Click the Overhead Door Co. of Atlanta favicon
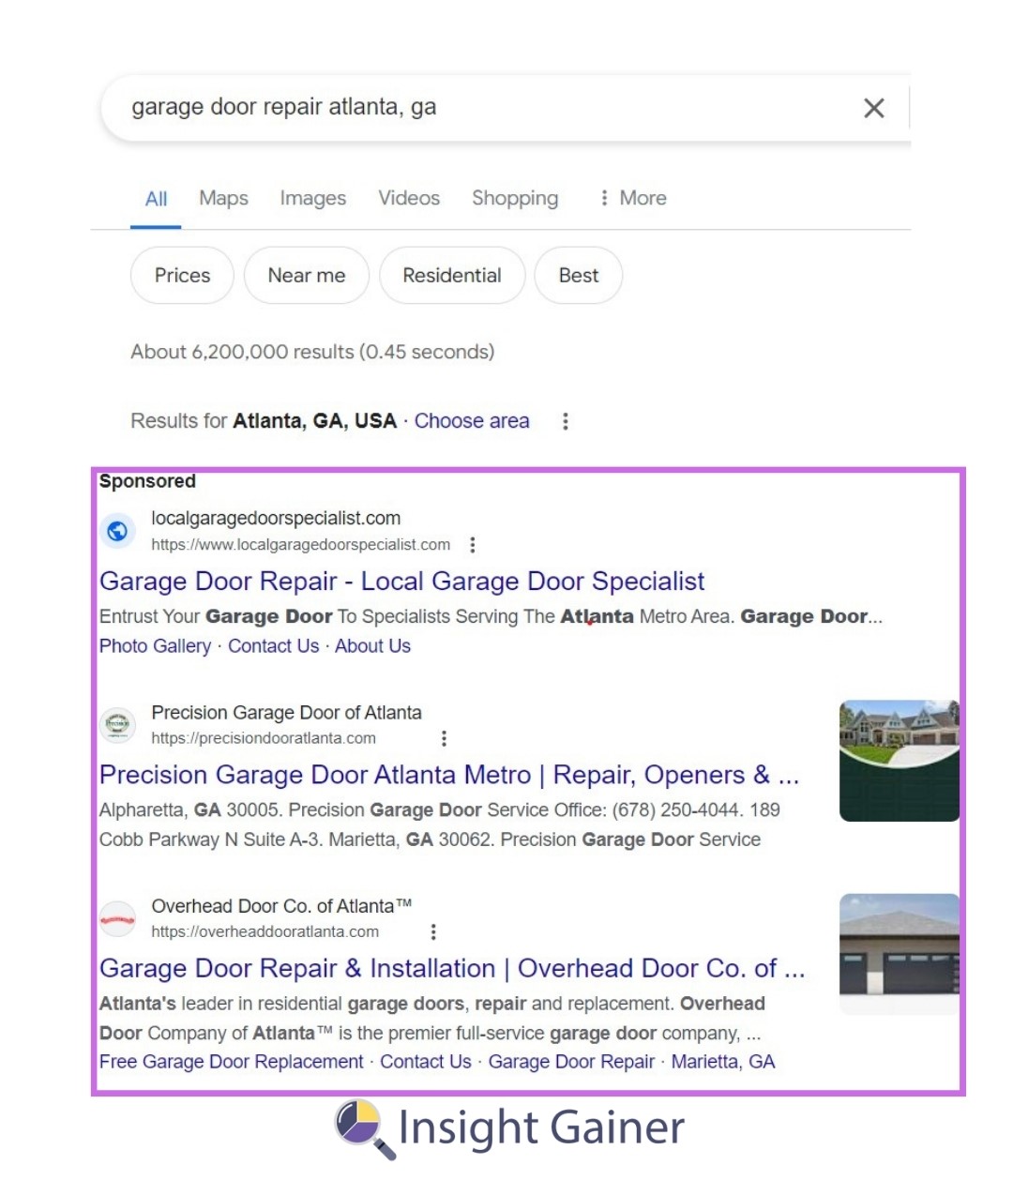 [x=117, y=919]
